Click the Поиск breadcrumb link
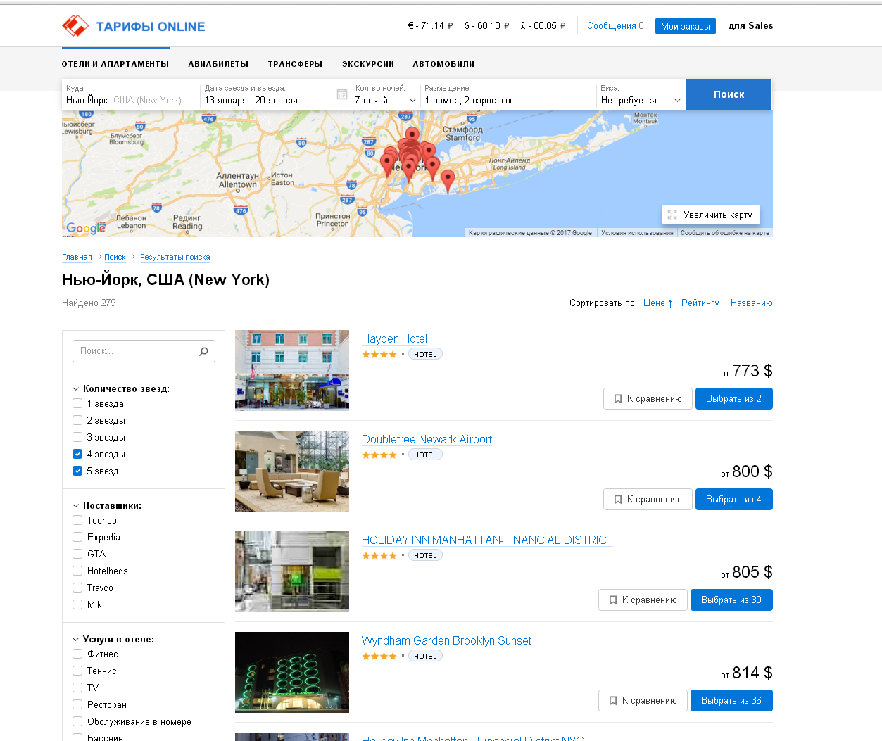The image size is (882, 741). click(115, 258)
